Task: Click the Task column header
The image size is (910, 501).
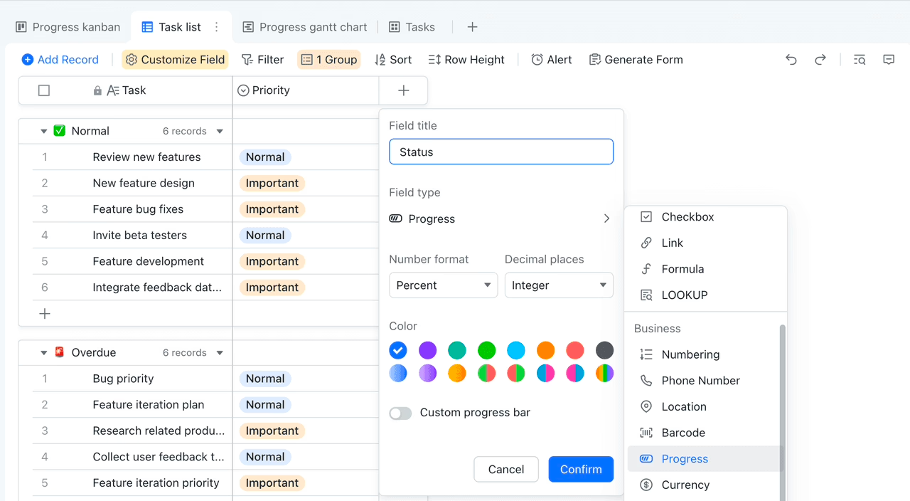Action: 127,90
